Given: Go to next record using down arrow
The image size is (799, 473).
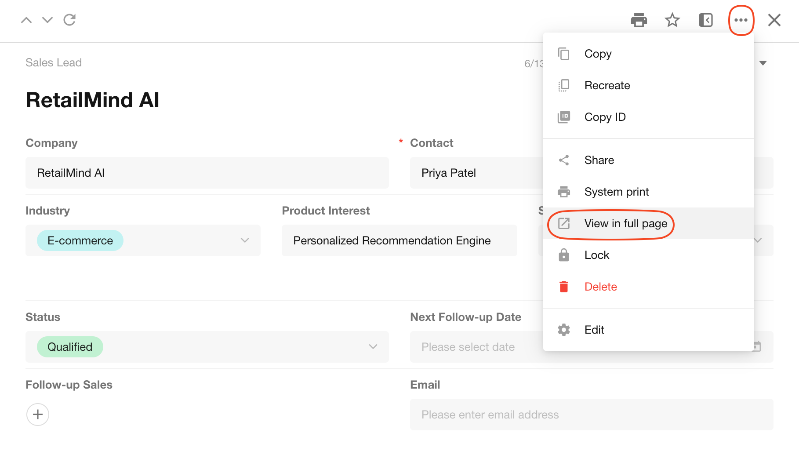Looking at the screenshot, I should [x=47, y=20].
